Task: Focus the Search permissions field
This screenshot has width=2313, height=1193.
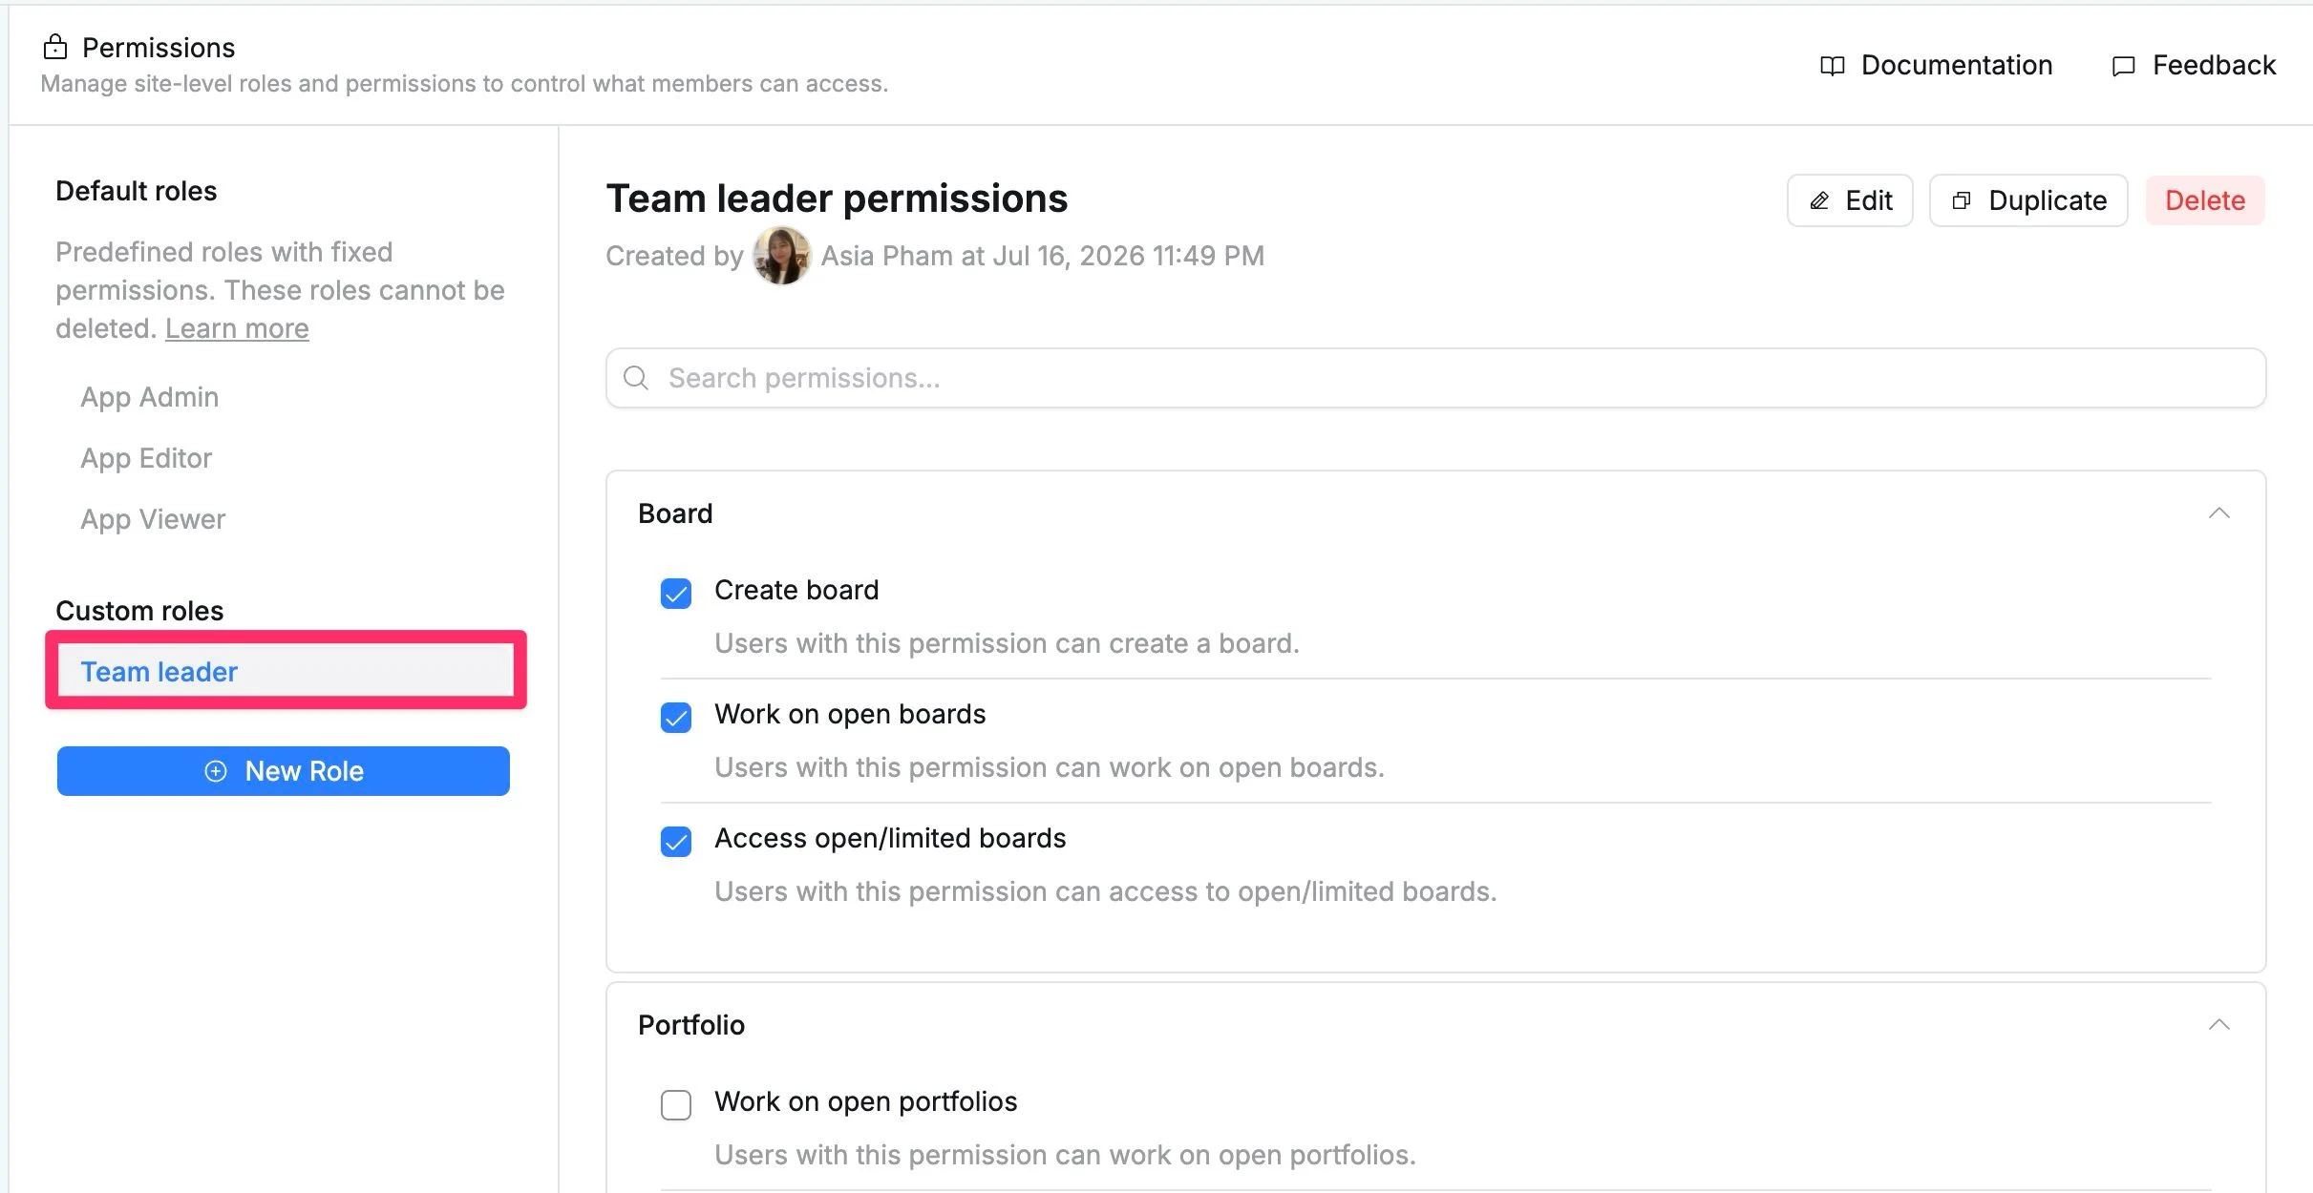Action: tap(1435, 378)
